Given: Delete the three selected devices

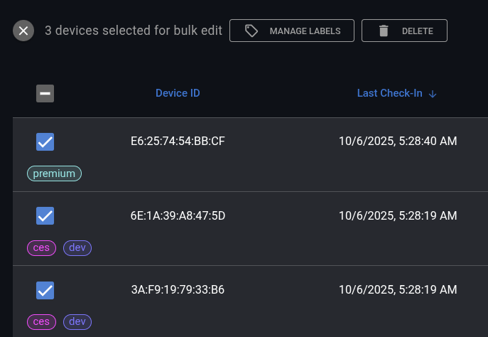Looking at the screenshot, I should tap(404, 31).
